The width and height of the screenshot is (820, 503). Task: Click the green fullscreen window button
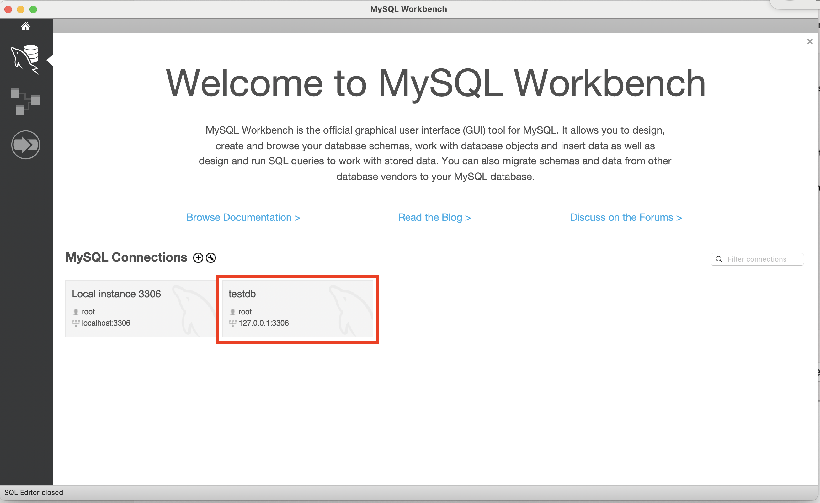click(x=33, y=9)
